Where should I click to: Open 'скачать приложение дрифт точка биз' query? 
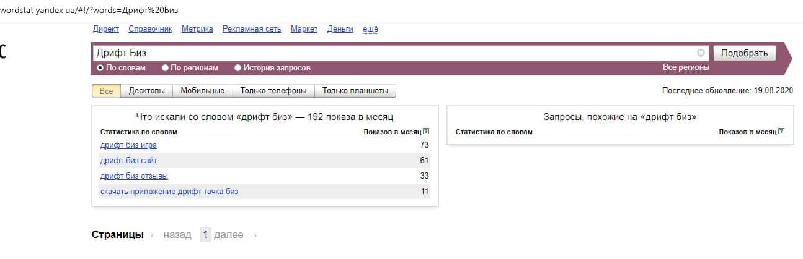169,192
